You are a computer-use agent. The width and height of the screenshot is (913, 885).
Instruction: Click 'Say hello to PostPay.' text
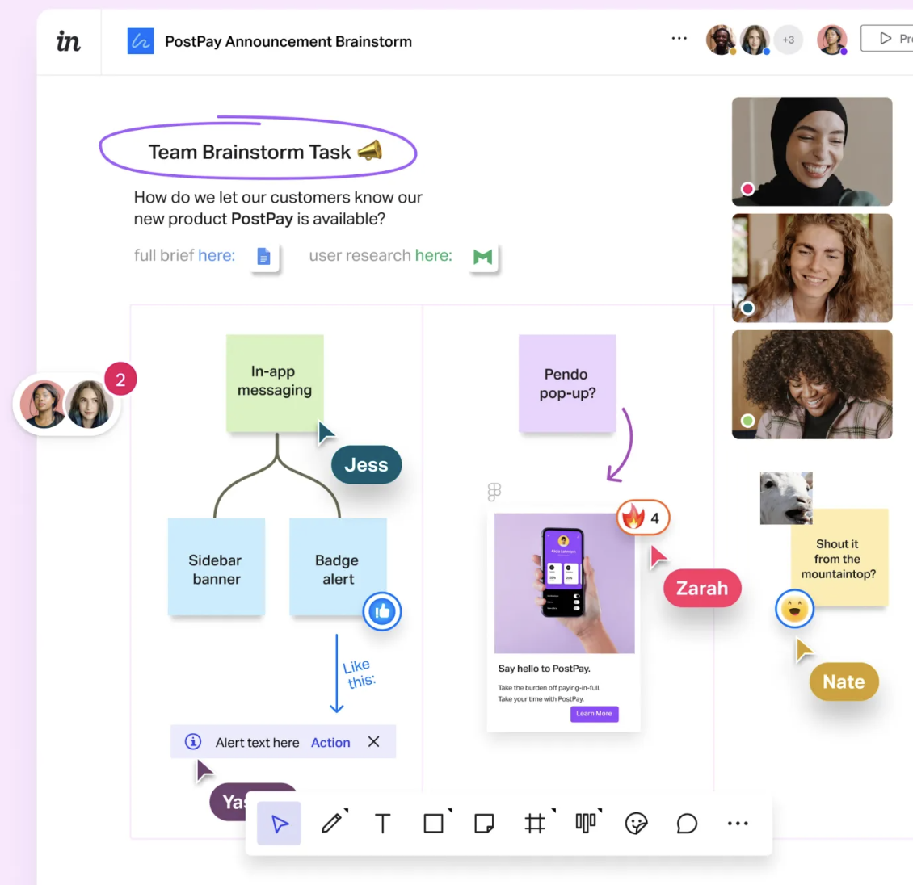click(545, 669)
